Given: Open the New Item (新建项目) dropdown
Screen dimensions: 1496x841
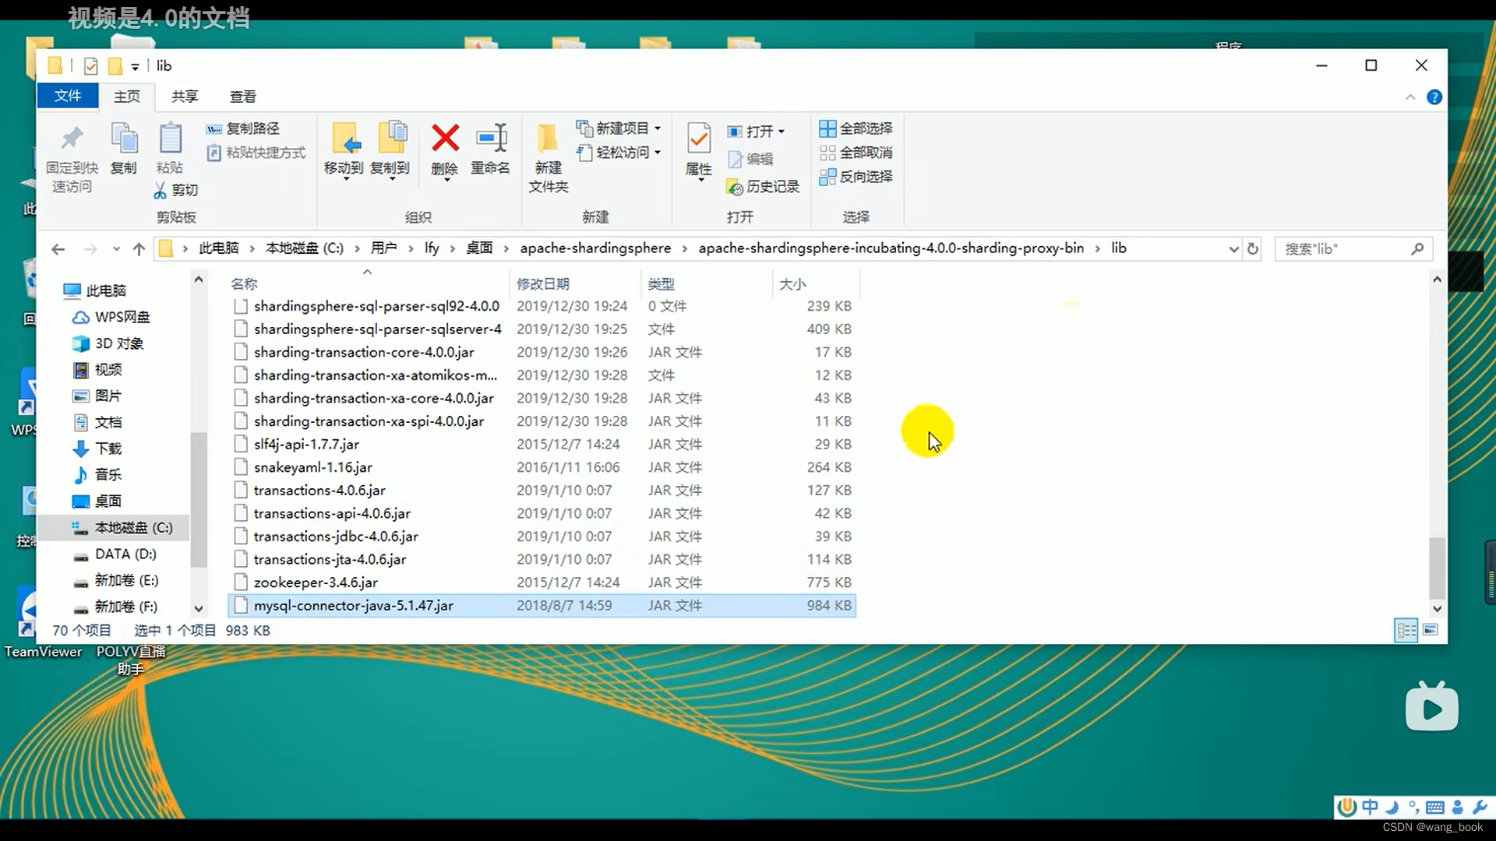Looking at the screenshot, I should coord(619,128).
